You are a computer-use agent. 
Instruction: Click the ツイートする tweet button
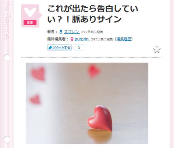59,47
